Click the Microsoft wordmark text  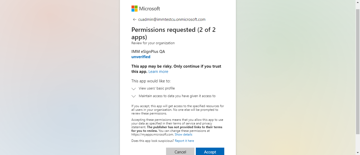[149, 8]
